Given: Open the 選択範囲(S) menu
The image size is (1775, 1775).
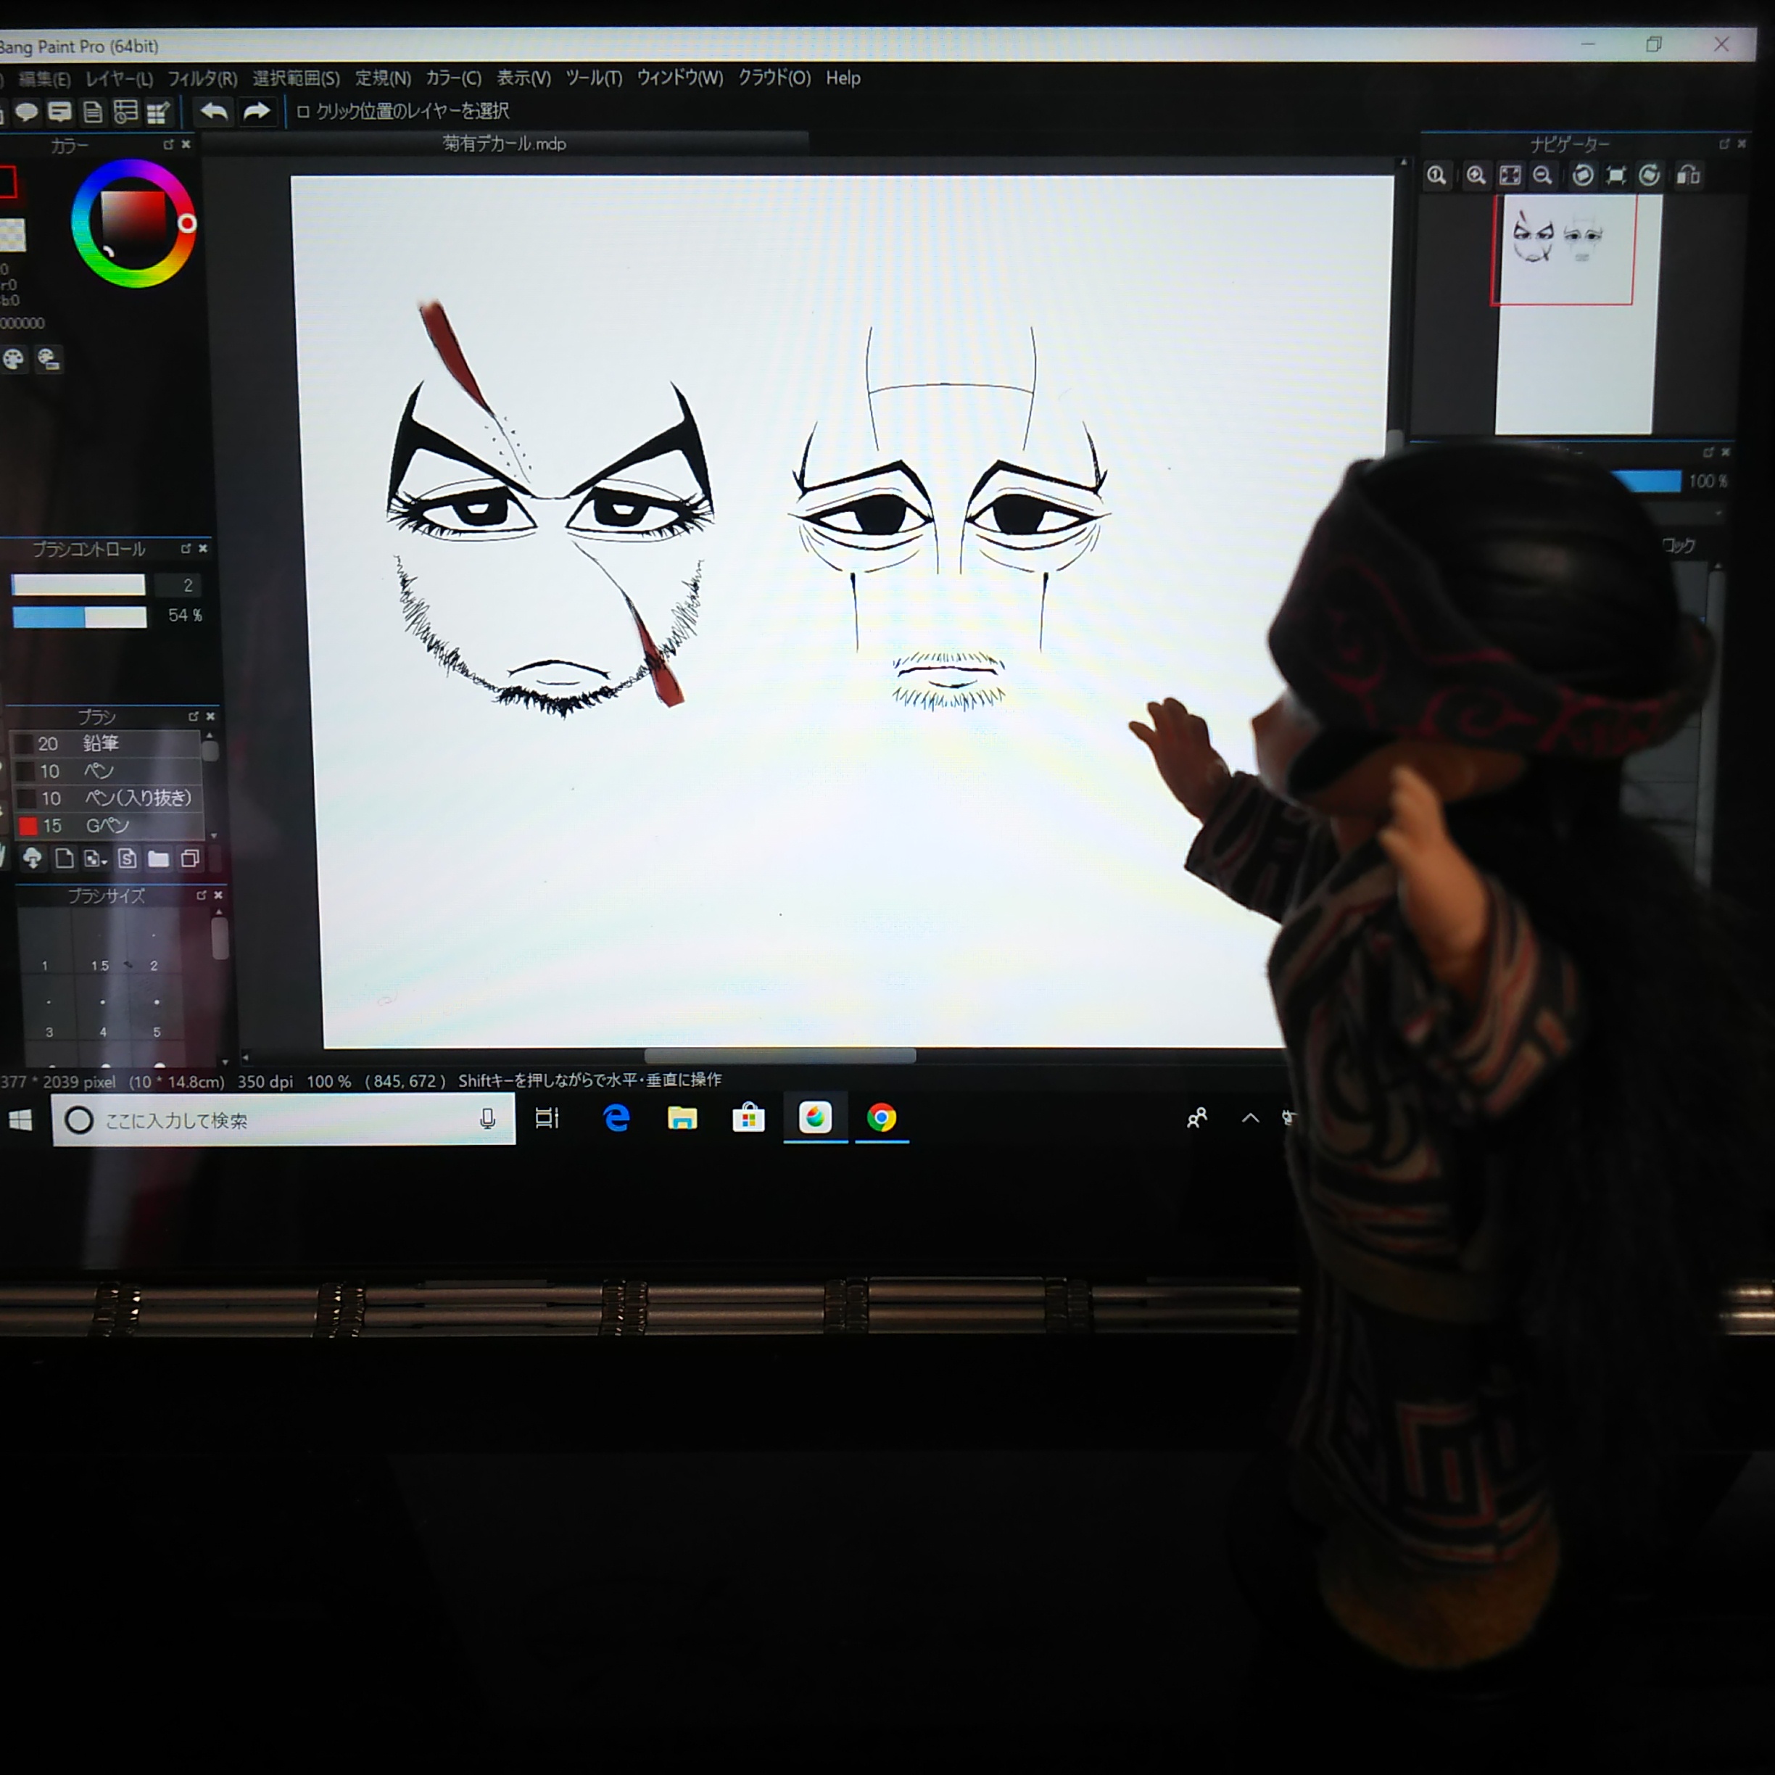Looking at the screenshot, I should coord(296,79).
